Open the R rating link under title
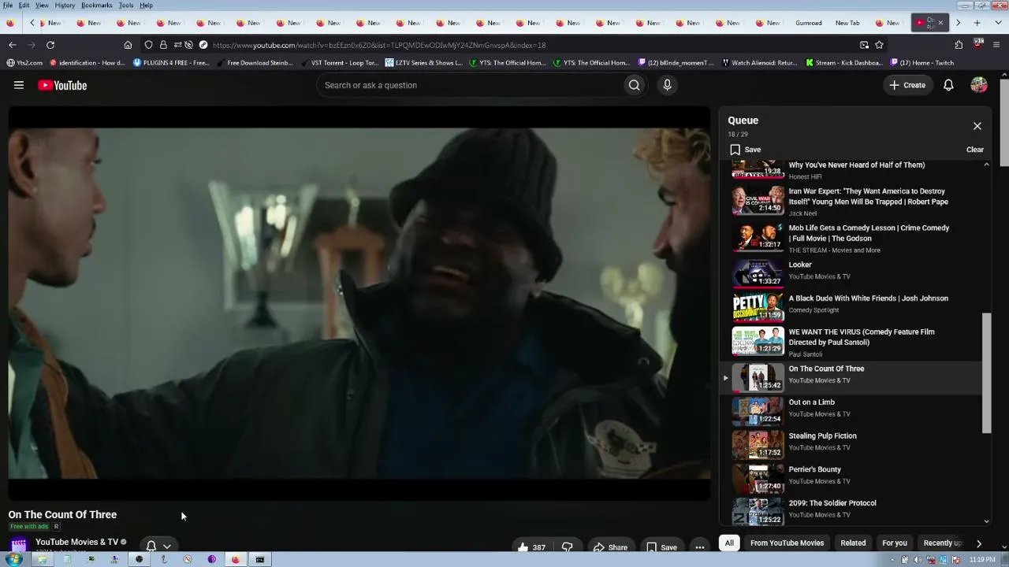 pyautogui.click(x=56, y=527)
